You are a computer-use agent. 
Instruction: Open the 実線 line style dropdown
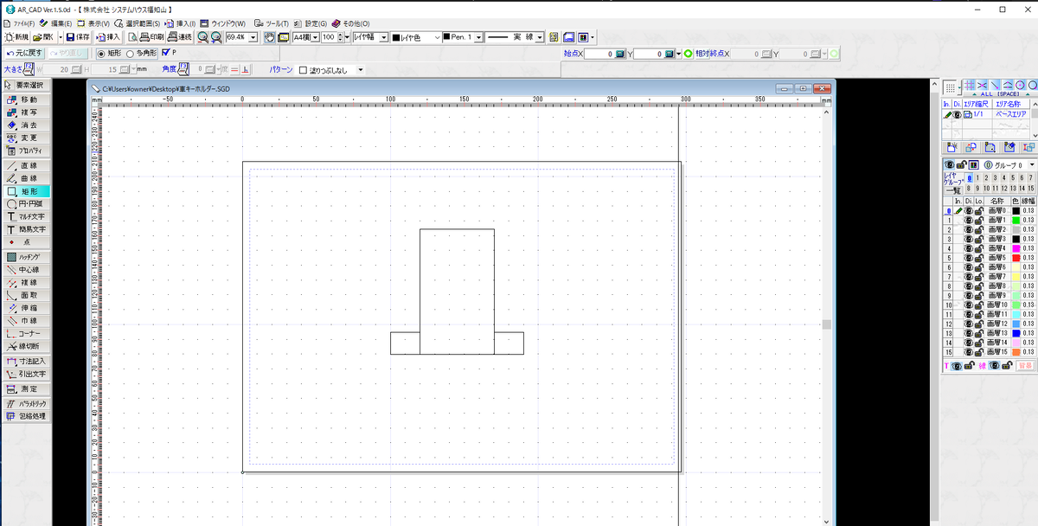(x=540, y=37)
